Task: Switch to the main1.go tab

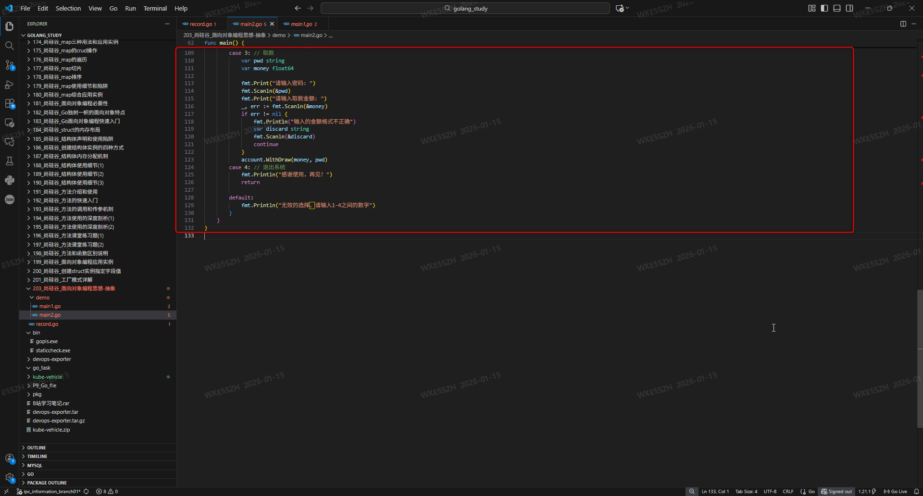Action: (x=301, y=24)
